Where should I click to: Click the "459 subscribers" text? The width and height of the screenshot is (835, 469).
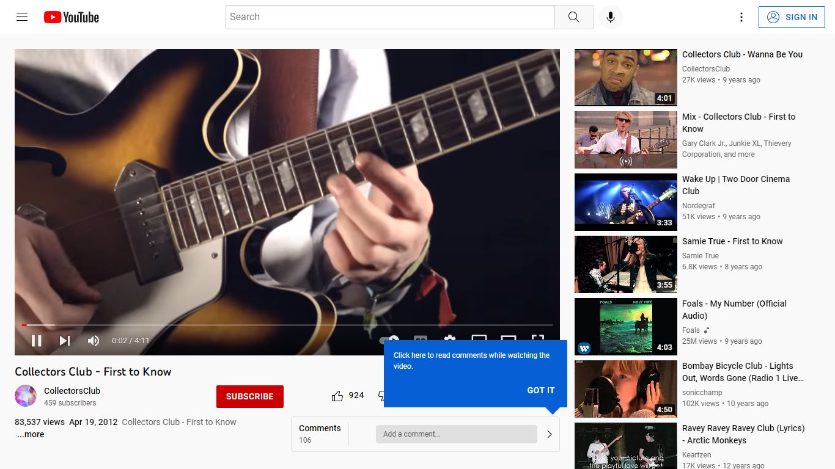coord(70,403)
